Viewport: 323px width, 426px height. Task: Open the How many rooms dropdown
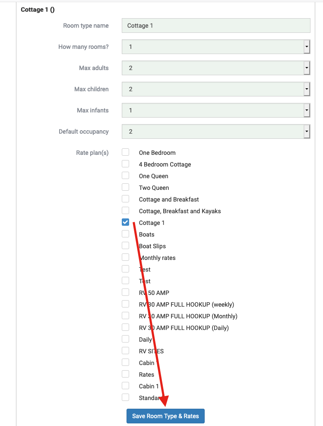[x=216, y=47]
